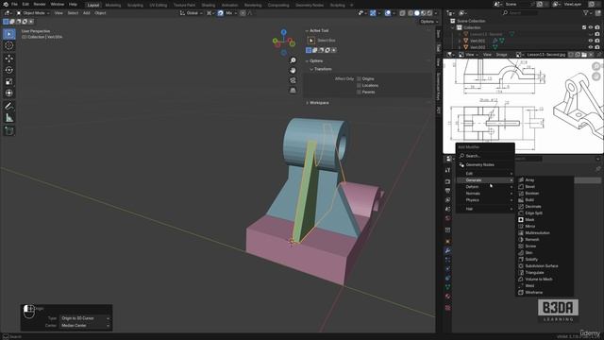Screen dimensions: 604x340
Task: Add the Array modifier
Action: tap(545, 180)
